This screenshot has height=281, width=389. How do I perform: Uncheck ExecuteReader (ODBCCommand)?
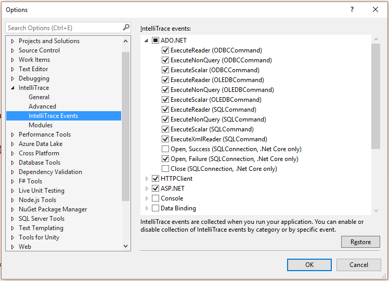point(165,50)
